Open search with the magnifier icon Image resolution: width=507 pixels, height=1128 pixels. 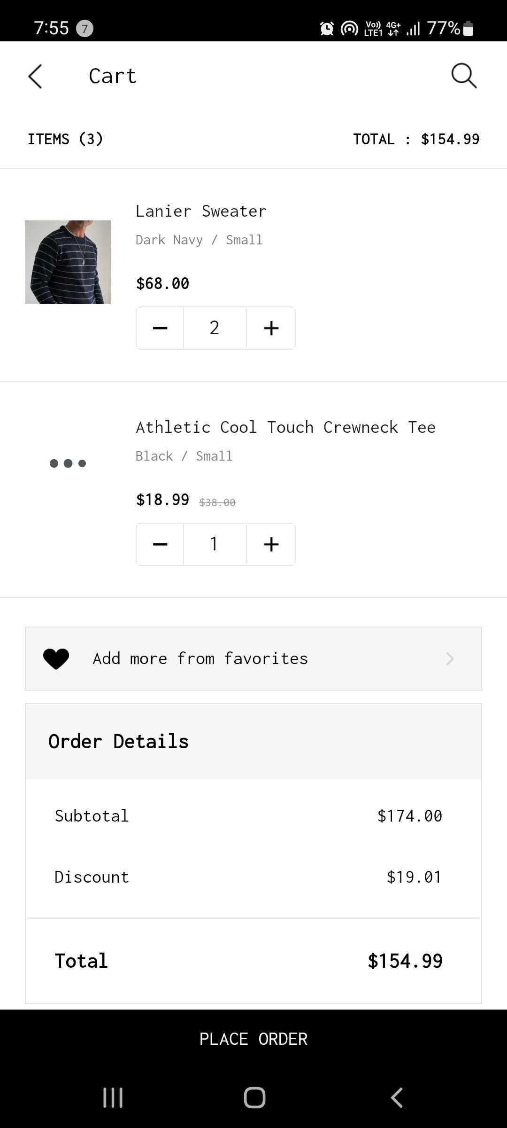tap(464, 76)
